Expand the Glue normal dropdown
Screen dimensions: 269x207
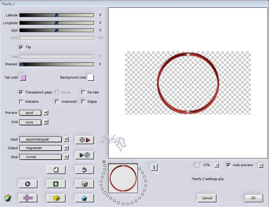click(41, 157)
